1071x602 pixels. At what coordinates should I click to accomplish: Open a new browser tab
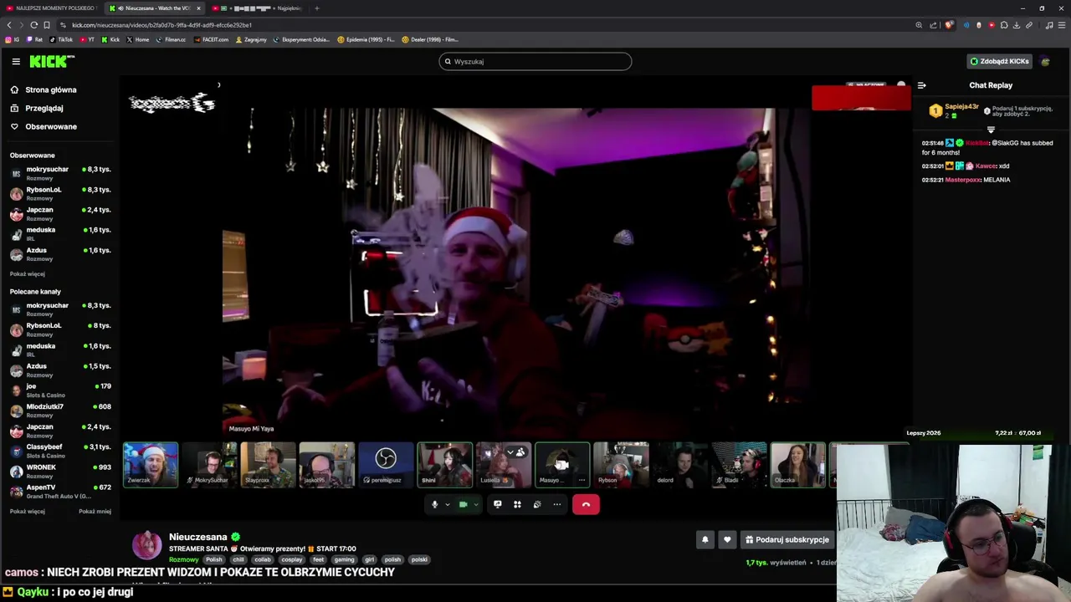click(x=316, y=8)
